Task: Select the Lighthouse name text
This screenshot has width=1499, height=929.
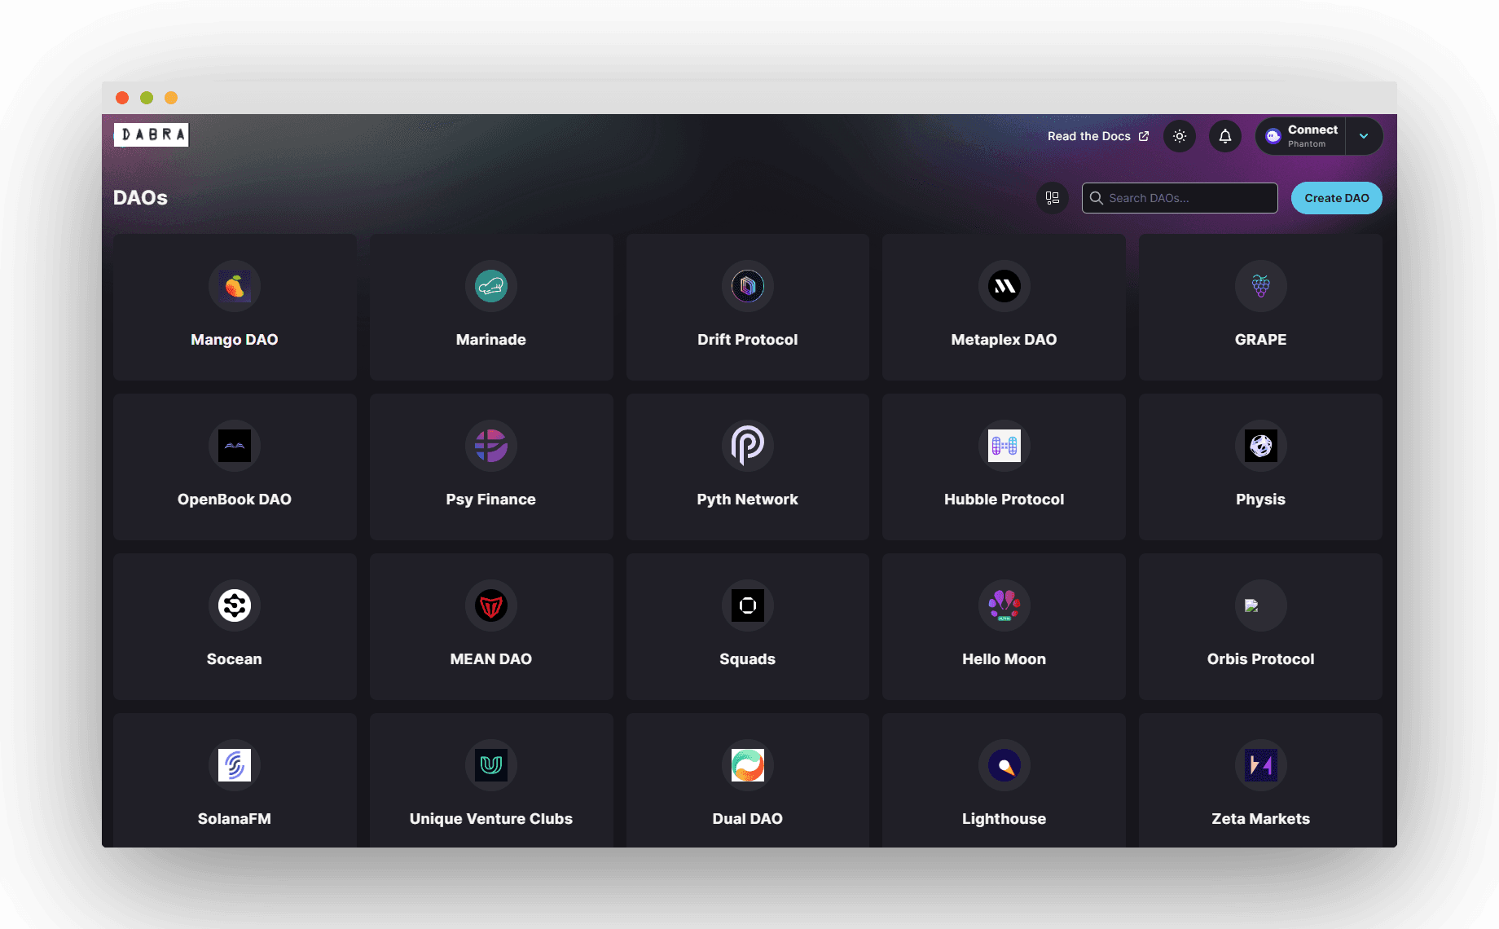Action: point(1004,819)
